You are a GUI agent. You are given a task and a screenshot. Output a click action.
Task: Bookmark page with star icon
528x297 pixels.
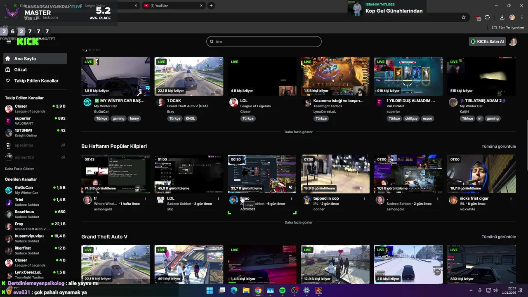(464, 17)
